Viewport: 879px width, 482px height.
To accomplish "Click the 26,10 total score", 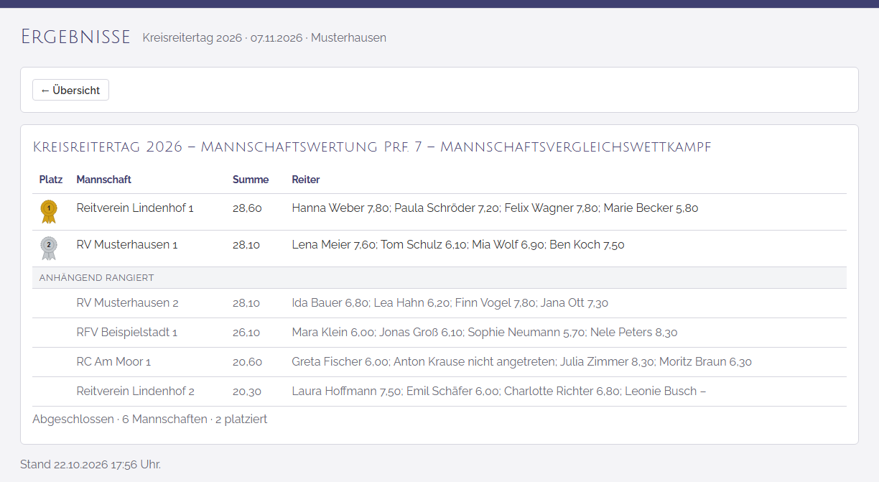I will click(x=246, y=333).
